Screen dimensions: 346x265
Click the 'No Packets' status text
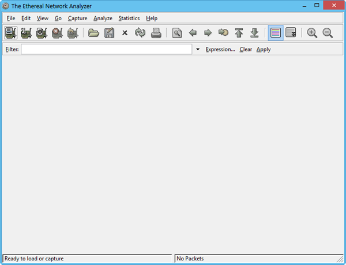[190, 259]
